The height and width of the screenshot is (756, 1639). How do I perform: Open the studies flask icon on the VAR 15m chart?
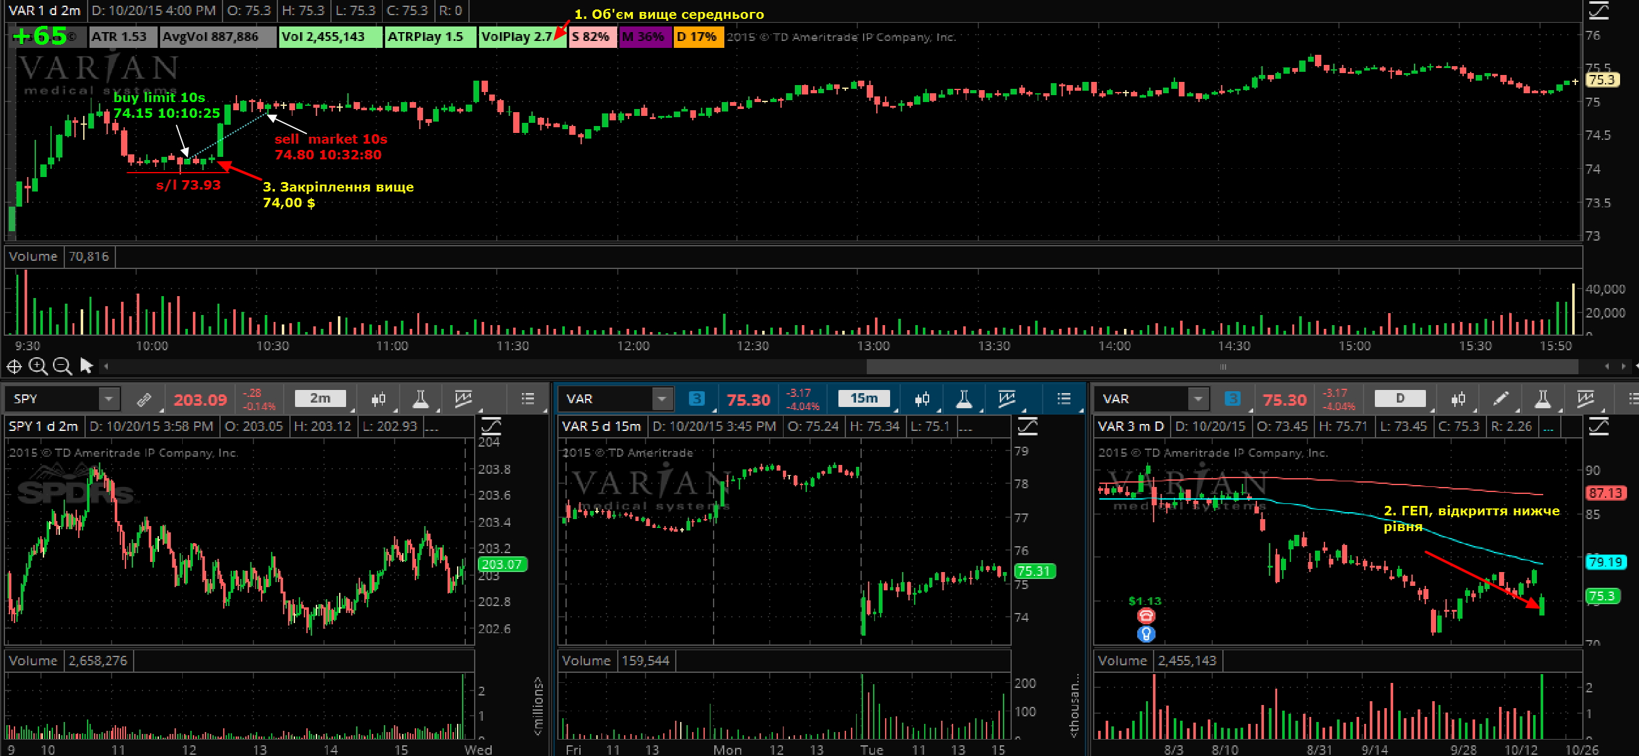click(964, 399)
